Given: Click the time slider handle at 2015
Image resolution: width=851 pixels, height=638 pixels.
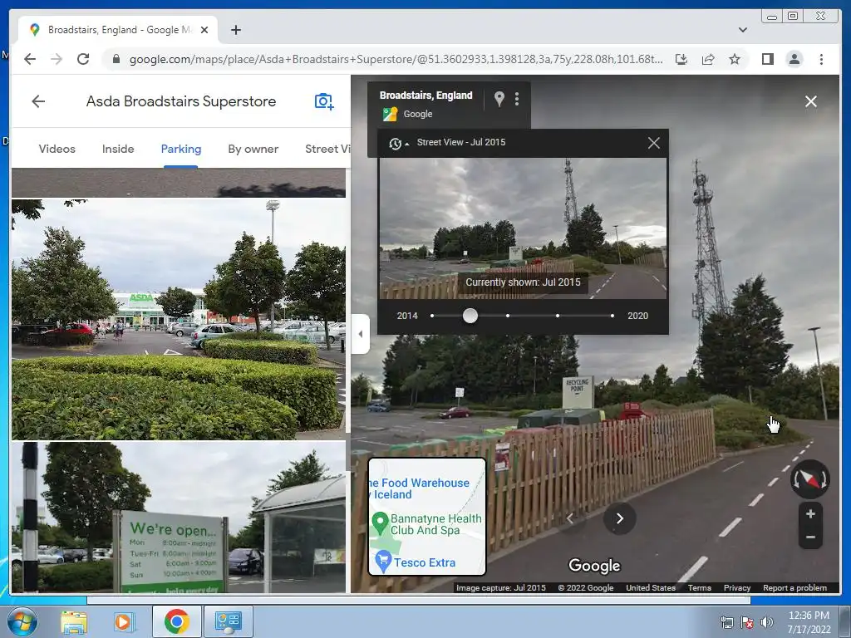Looking at the screenshot, I should pos(470,316).
